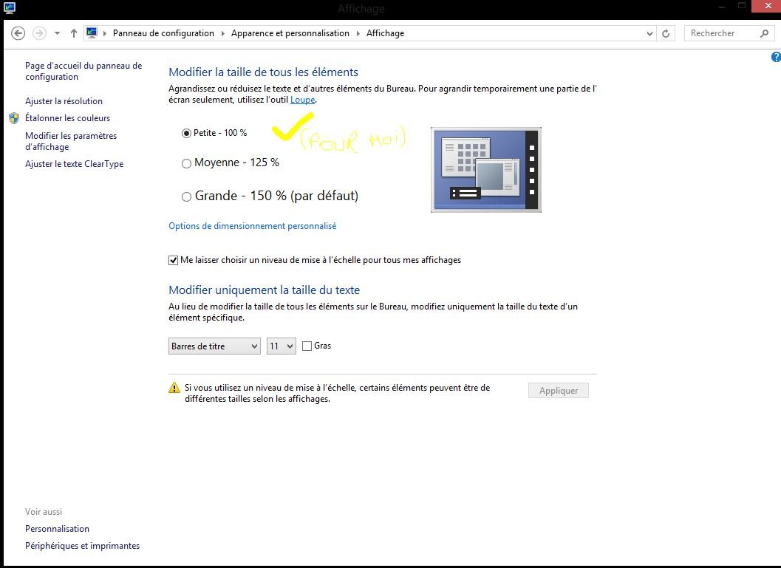781x568 pixels.
Task: Open Apparence et personnalisation breadcrumb
Action: (x=290, y=33)
